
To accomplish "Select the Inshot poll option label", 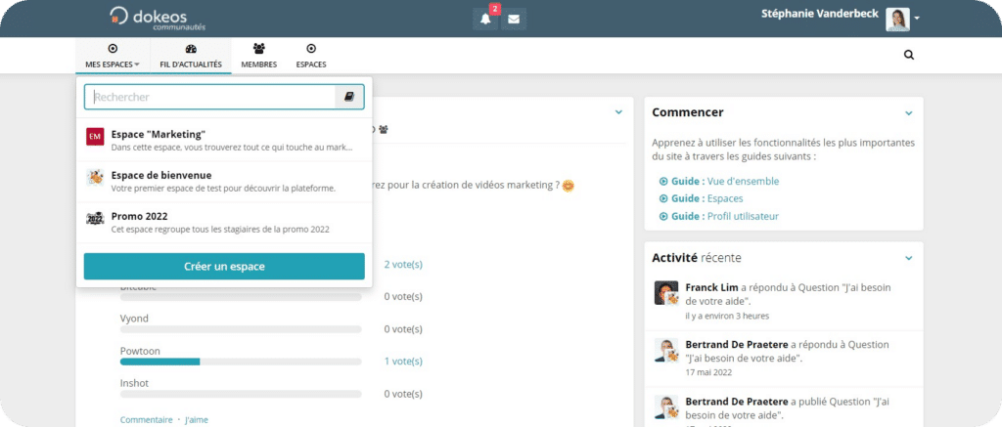I will [x=134, y=384].
